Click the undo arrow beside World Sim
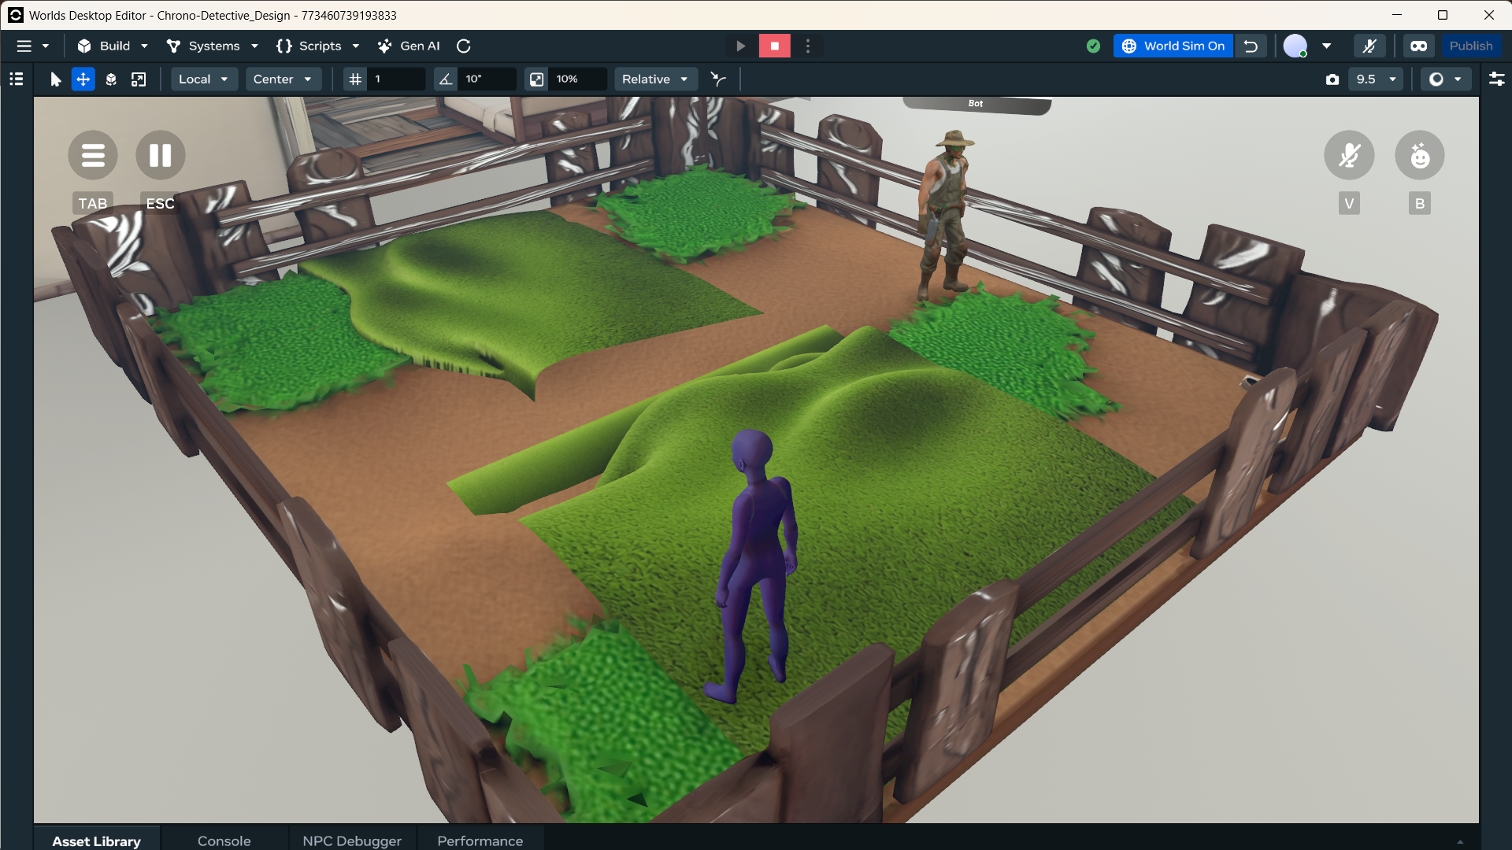 [x=1251, y=46]
